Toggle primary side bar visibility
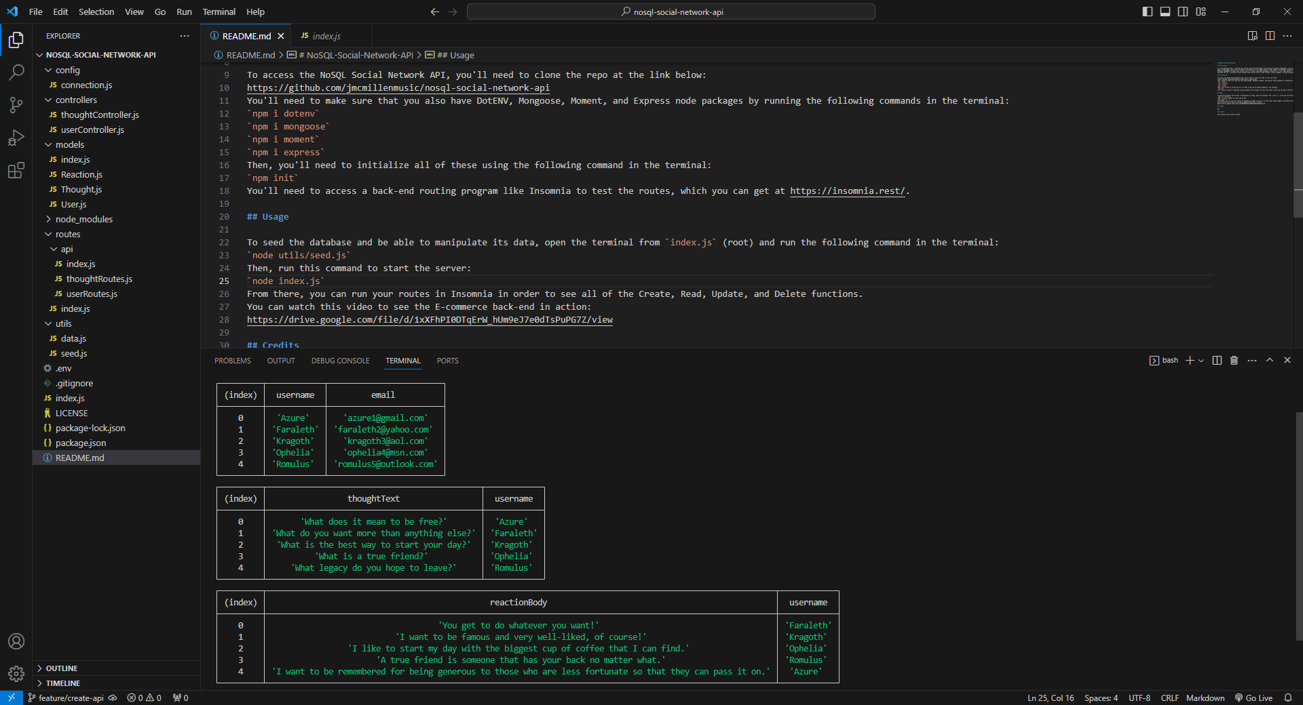 click(1148, 12)
